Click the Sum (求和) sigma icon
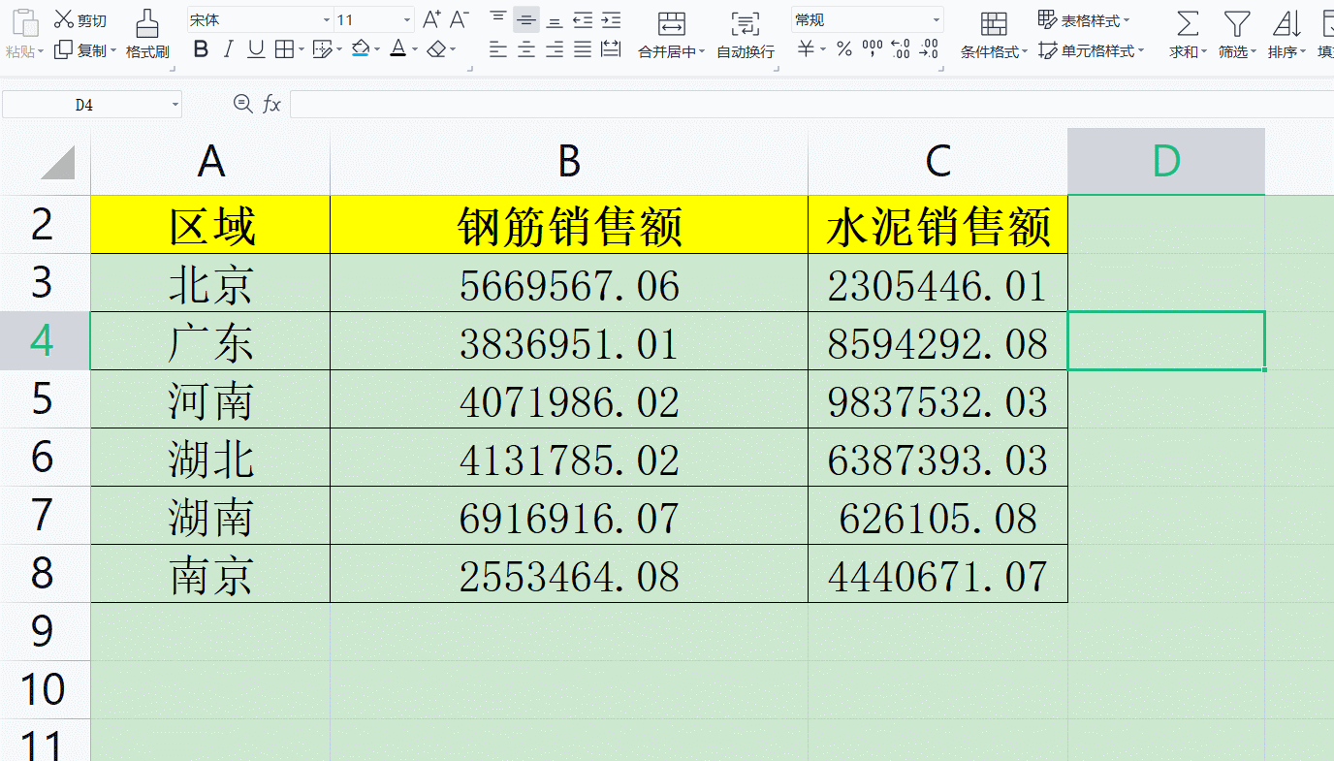 tap(1188, 24)
